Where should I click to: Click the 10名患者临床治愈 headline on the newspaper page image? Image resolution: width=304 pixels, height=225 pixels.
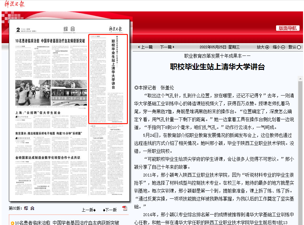(x=50, y=41)
